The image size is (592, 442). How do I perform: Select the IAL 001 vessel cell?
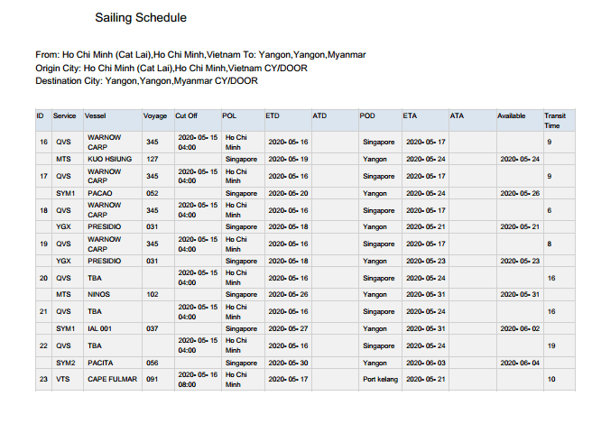pyautogui.click(x=102, y=328)
